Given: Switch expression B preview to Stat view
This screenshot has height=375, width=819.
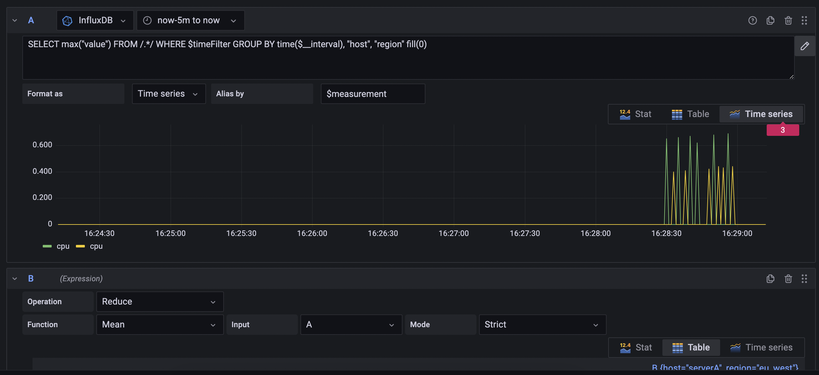Looking at the screenshot, I should click(635, 347).
